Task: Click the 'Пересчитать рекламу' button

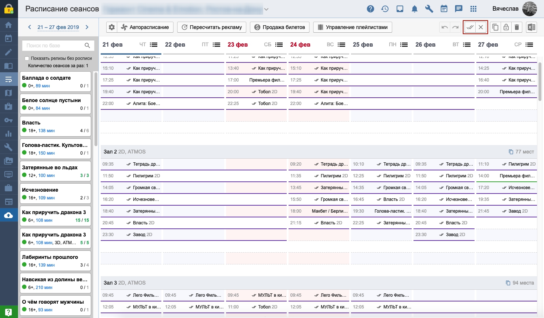Action: coord(212,27)
